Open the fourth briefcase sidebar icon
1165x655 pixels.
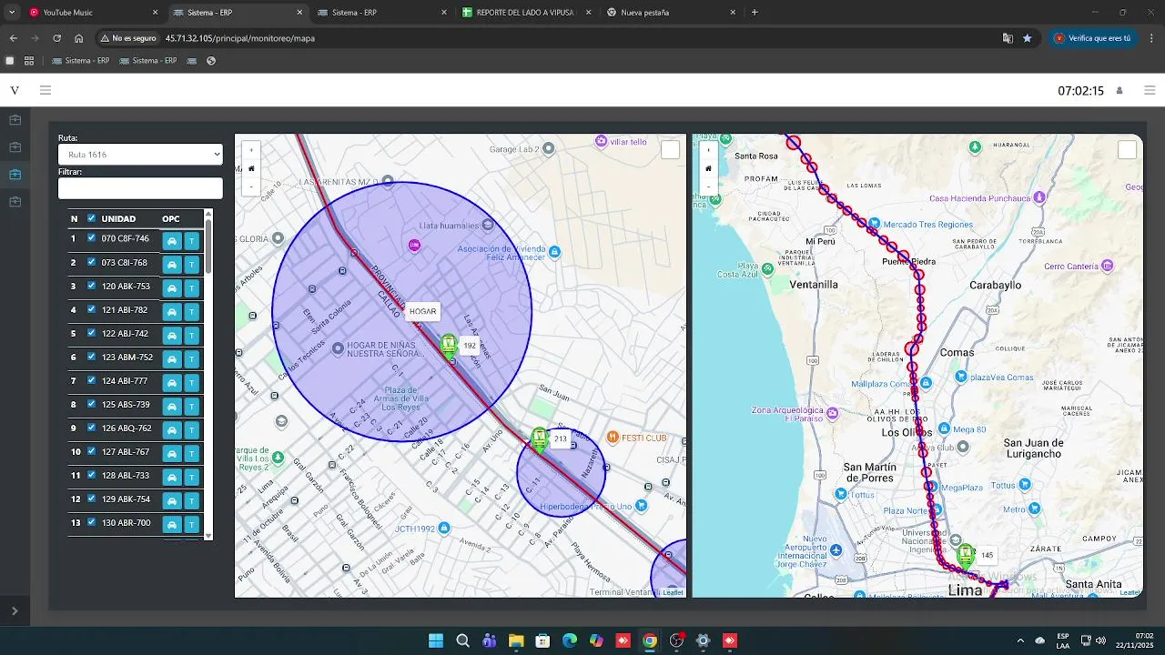pos(15,202)
